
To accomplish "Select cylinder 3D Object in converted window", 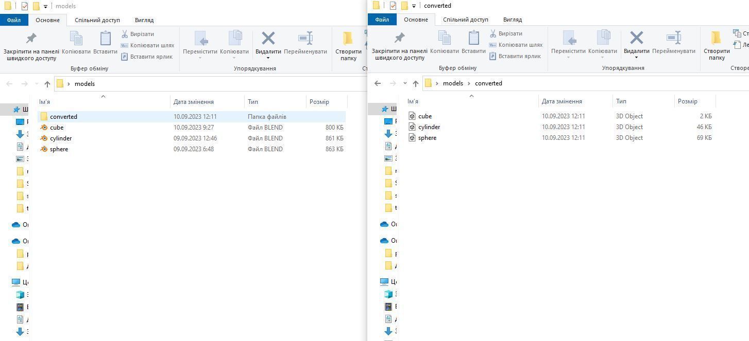I will point(560,127).
